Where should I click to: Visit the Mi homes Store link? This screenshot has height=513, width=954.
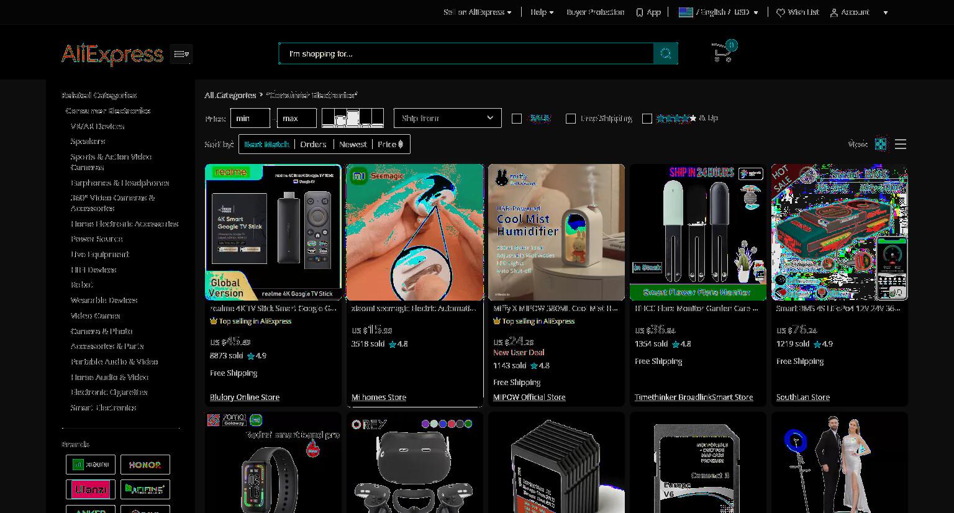click(379, 397)
